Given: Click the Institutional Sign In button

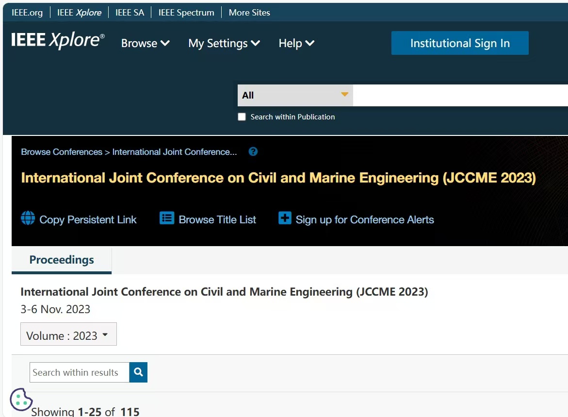Looking at the screenshot, I should (459, 43).
